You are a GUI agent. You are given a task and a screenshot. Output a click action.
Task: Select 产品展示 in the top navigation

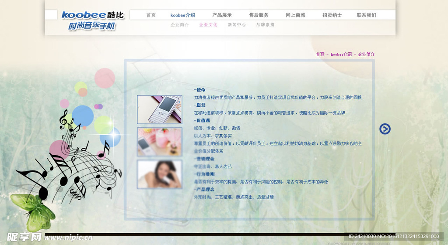[222, 15]
